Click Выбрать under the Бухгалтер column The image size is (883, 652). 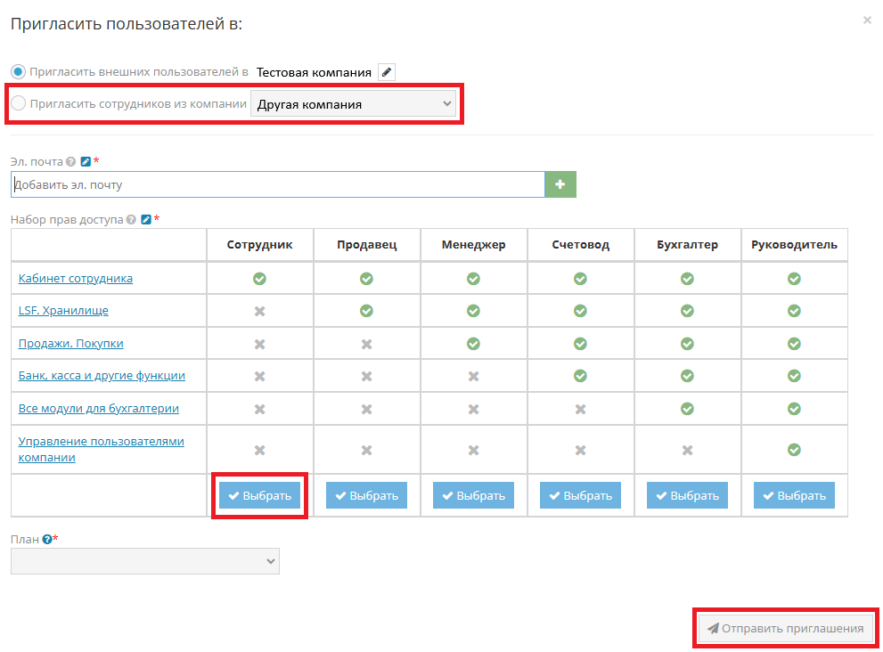click(x=687, y=495)
